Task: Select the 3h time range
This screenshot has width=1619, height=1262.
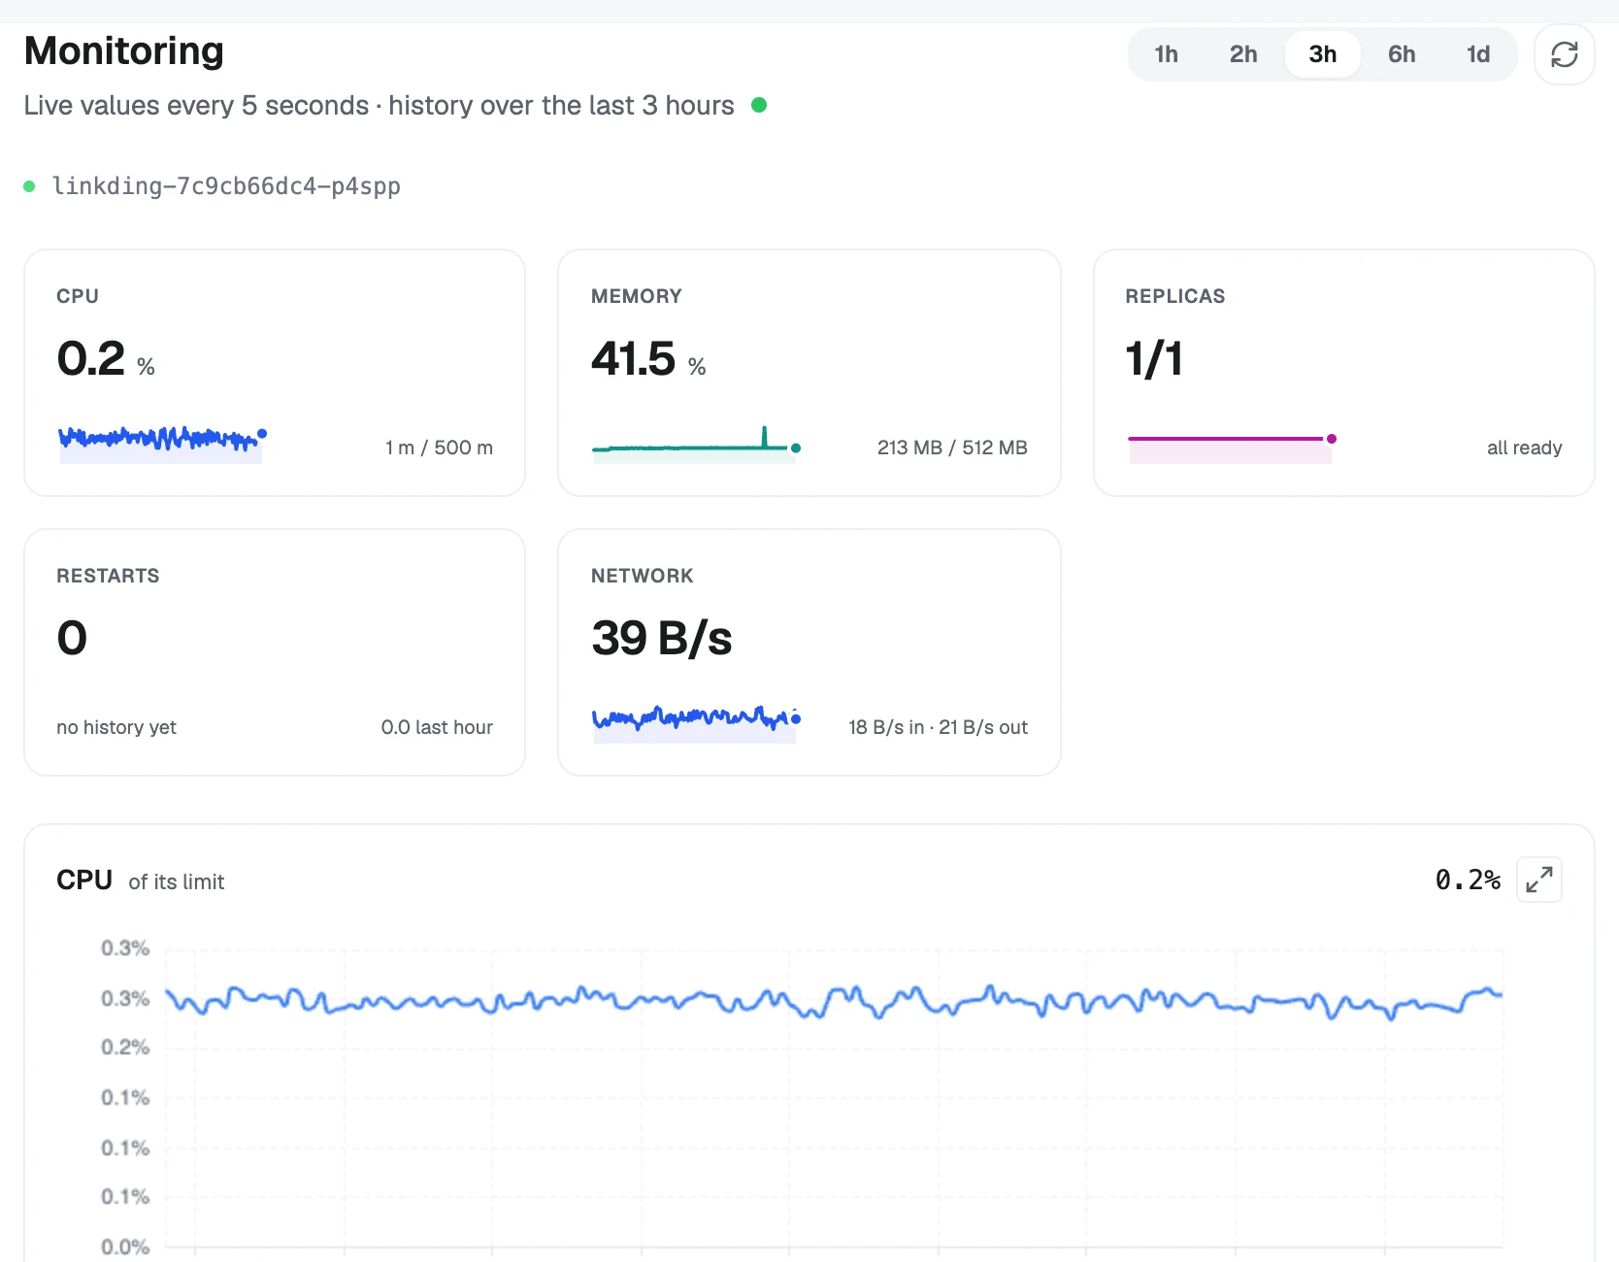Action: click(x=1322, y=54)
